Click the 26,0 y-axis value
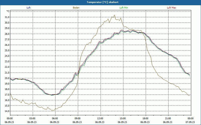 coord(7,45)
